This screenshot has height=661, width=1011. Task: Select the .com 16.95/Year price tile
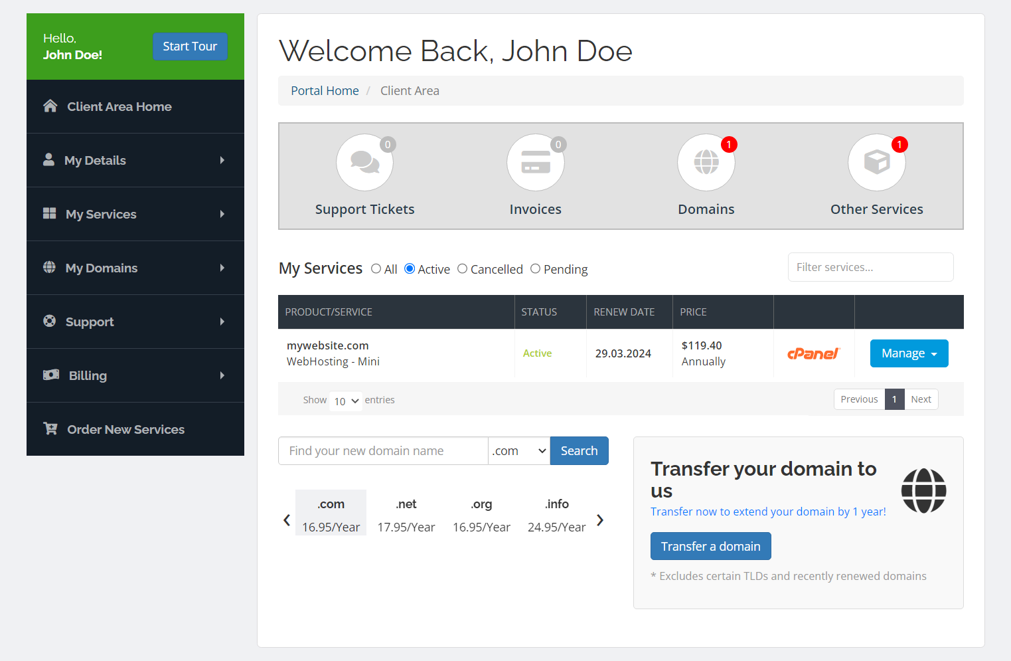[x=331, y=512]
